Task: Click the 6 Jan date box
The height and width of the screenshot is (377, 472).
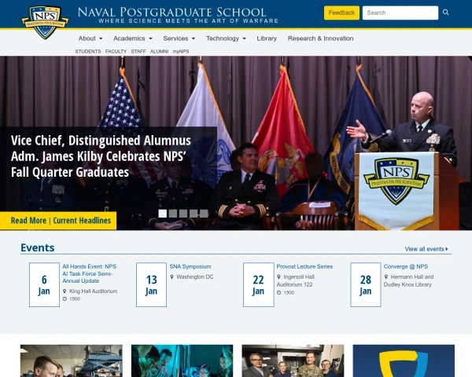Action: point(44,284)
